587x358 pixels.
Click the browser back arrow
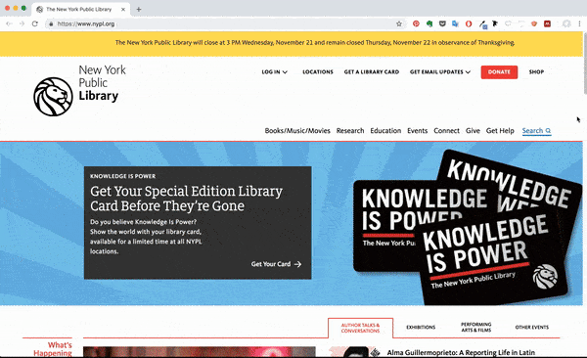point(10,24)
